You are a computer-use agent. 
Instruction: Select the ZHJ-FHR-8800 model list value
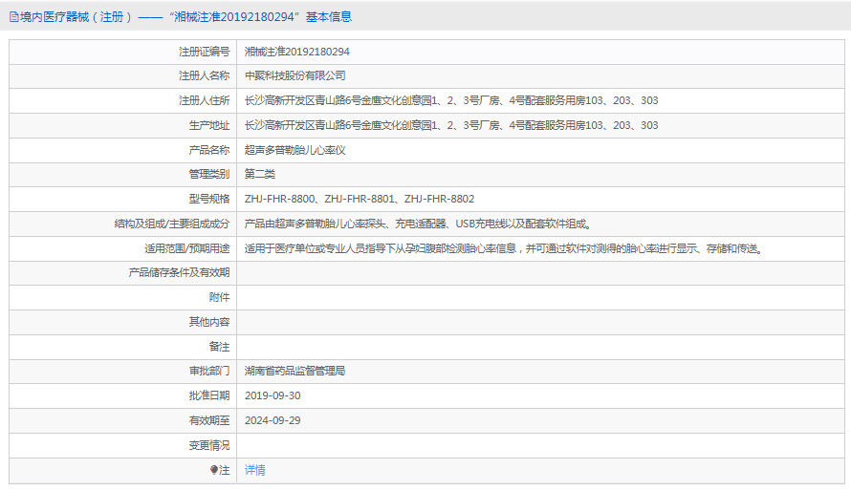[x=360, y=200]
